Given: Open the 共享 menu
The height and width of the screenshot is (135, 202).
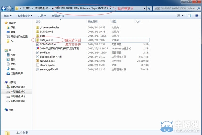Looking at the screenshot, I should pyautogui.click(x=42, y=16).
